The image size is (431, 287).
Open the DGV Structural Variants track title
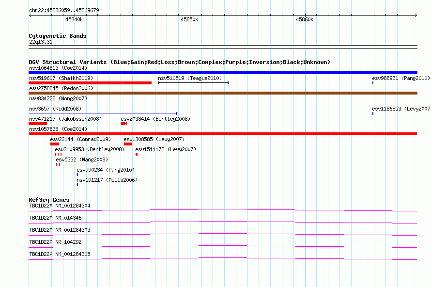(180, 62)
